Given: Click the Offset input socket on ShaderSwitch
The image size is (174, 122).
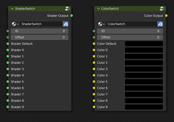Looking at the screenshot, I should point(8,37).
